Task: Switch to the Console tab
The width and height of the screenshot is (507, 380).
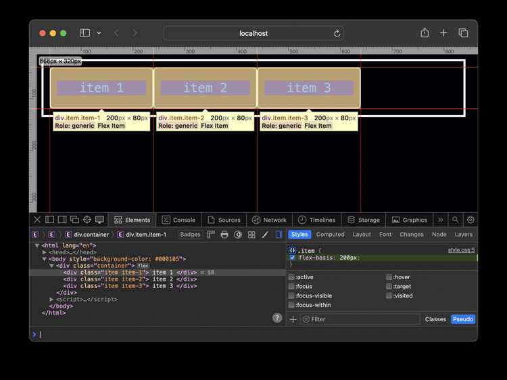Action: pyautogui.click(x=178, y=220)
